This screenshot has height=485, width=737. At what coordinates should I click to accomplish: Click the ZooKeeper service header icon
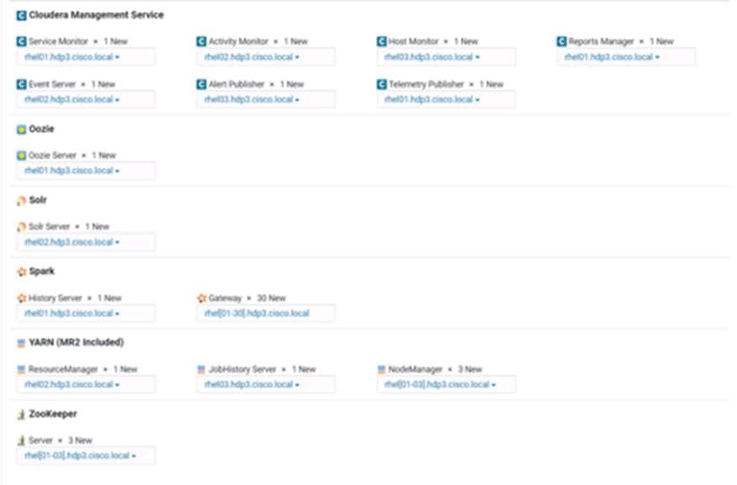21,415
